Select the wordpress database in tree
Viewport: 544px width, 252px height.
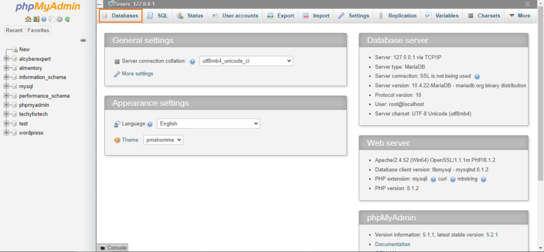click(x=31, y=133)
